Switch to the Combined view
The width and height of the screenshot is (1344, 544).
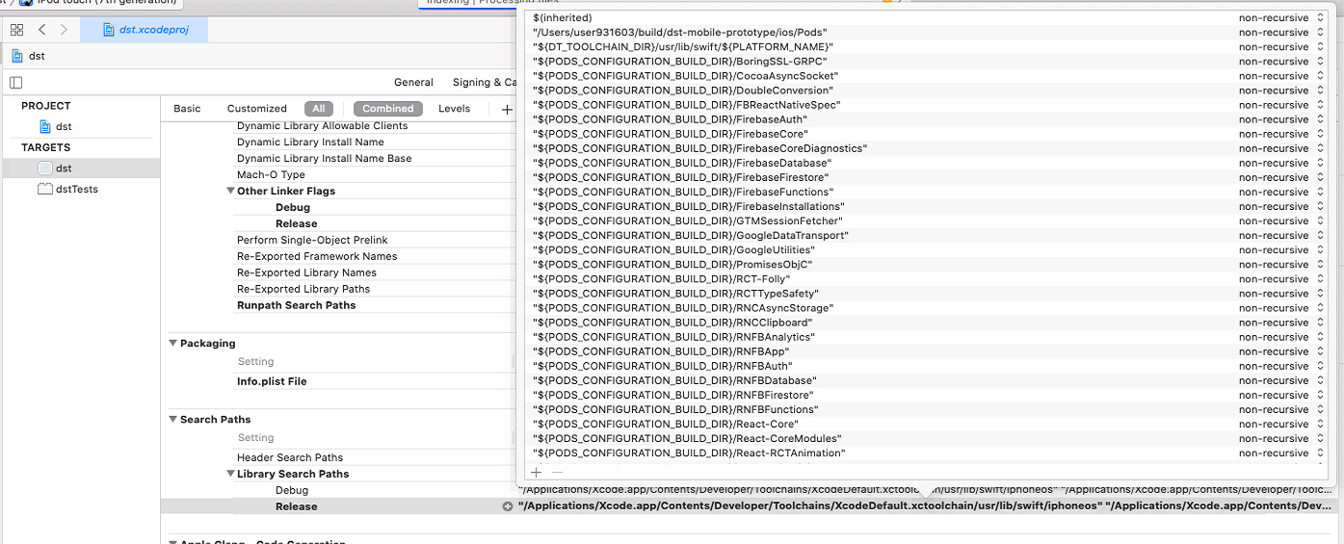(387, 109)
